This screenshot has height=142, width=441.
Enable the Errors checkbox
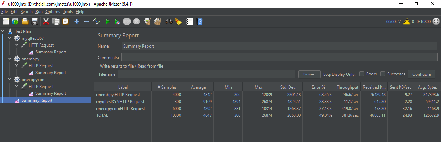click(x=362, y=74)
